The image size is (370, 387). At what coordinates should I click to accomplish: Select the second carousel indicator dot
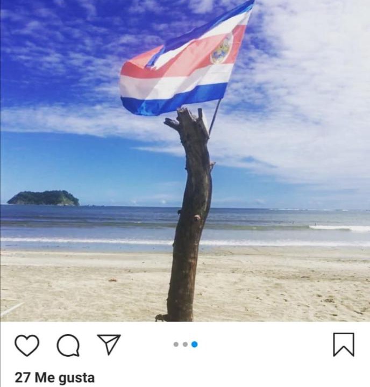pos(185,345)
